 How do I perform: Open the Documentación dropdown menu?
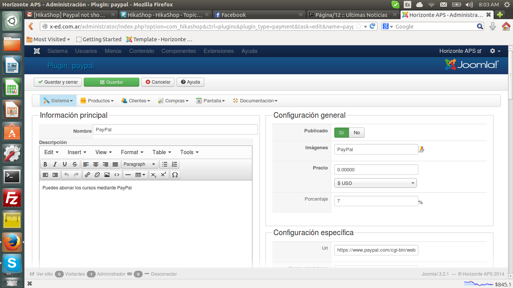pyautogui.click(x=255, y=100)
